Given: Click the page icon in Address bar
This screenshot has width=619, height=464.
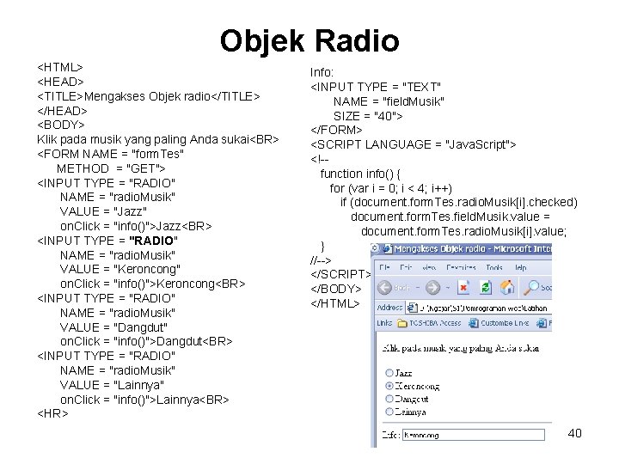Looking at the screenshot, I should (411, 308).
